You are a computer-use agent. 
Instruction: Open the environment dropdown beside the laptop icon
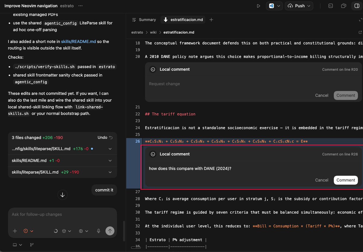(x=21, y=245)
